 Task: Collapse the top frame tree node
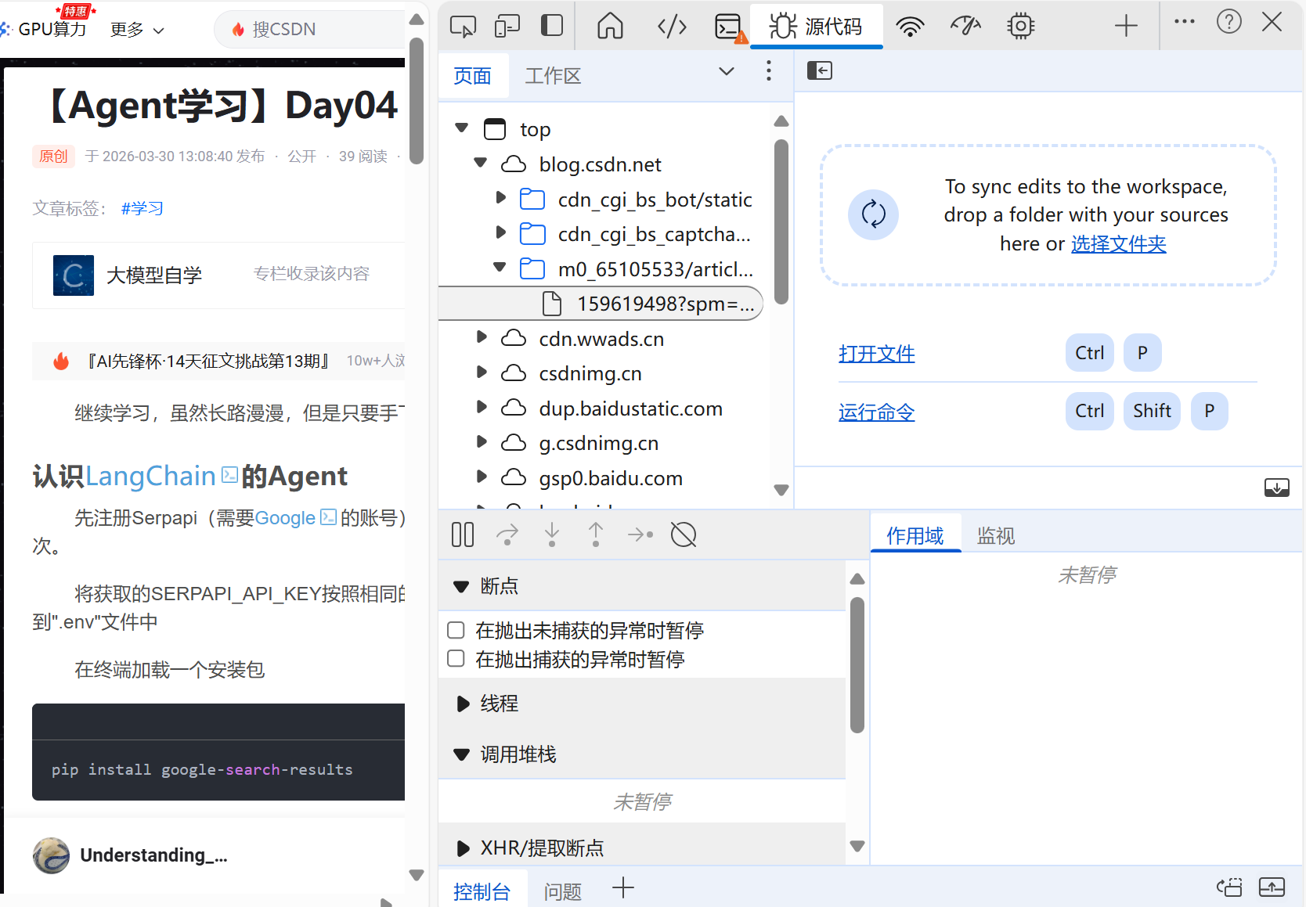click(x=462, y=128)
